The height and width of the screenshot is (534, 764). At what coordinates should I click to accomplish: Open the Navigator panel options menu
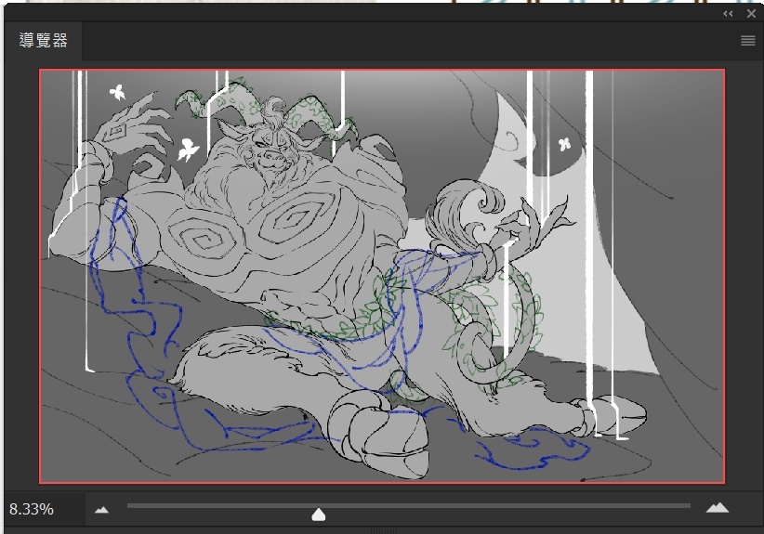748,41
